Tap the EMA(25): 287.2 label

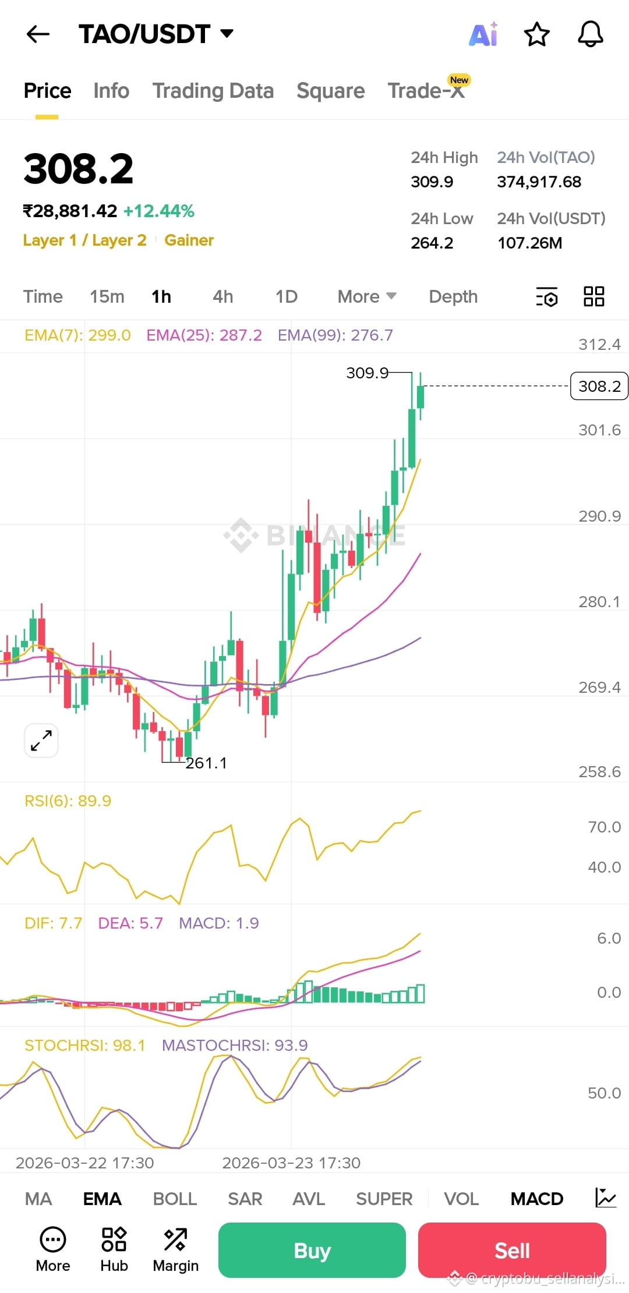pos(204,335)
